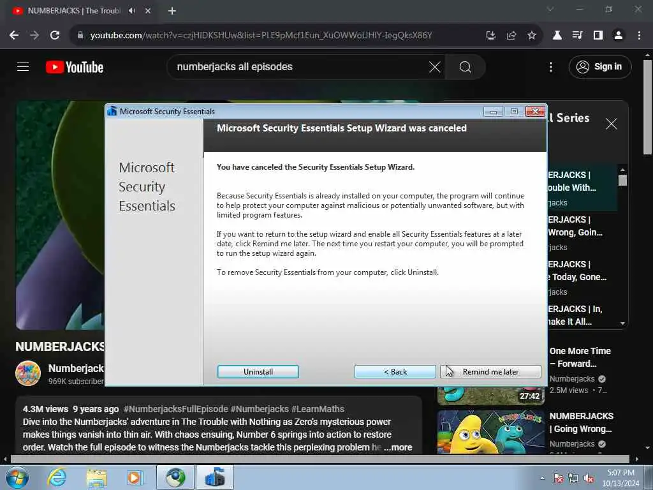Open the One More Time Forward video

click(580, 357)
